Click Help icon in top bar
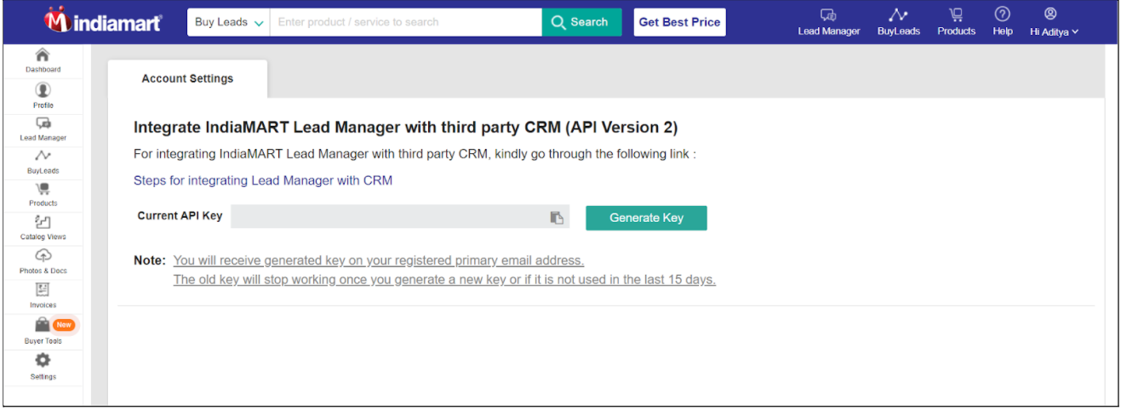The height and width of the screenshot is (410, 1121). coord(1002,21)
